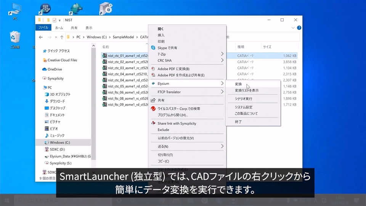Screen dimensions: 366x206
Task: Switch to the 表示 ribbon tab
Action: pyautogui.click(x=89, y=28)
